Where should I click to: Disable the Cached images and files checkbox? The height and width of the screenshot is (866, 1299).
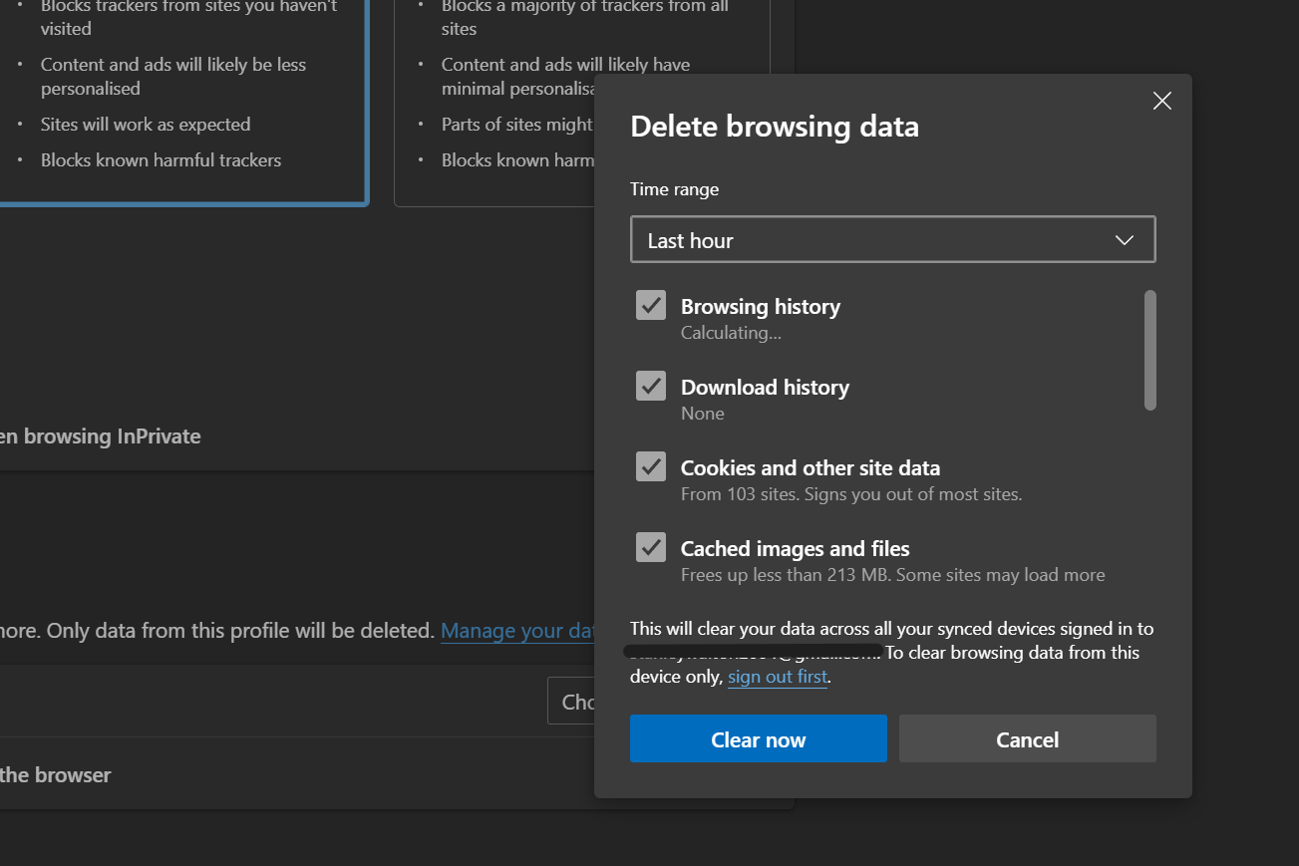pos(651,547)
